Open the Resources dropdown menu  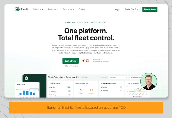[68, 9]
